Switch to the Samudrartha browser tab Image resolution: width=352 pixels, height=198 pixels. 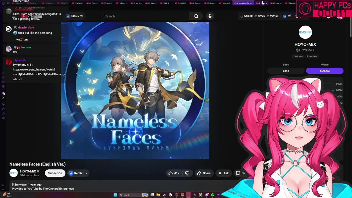point(107,3)
